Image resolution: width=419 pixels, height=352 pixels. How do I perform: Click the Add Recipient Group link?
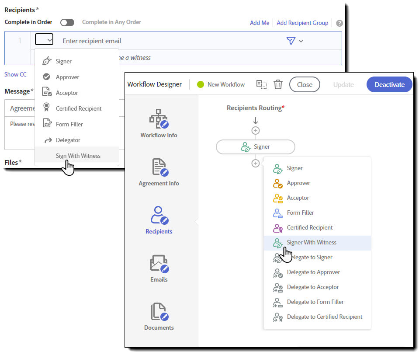click(302, 23)
